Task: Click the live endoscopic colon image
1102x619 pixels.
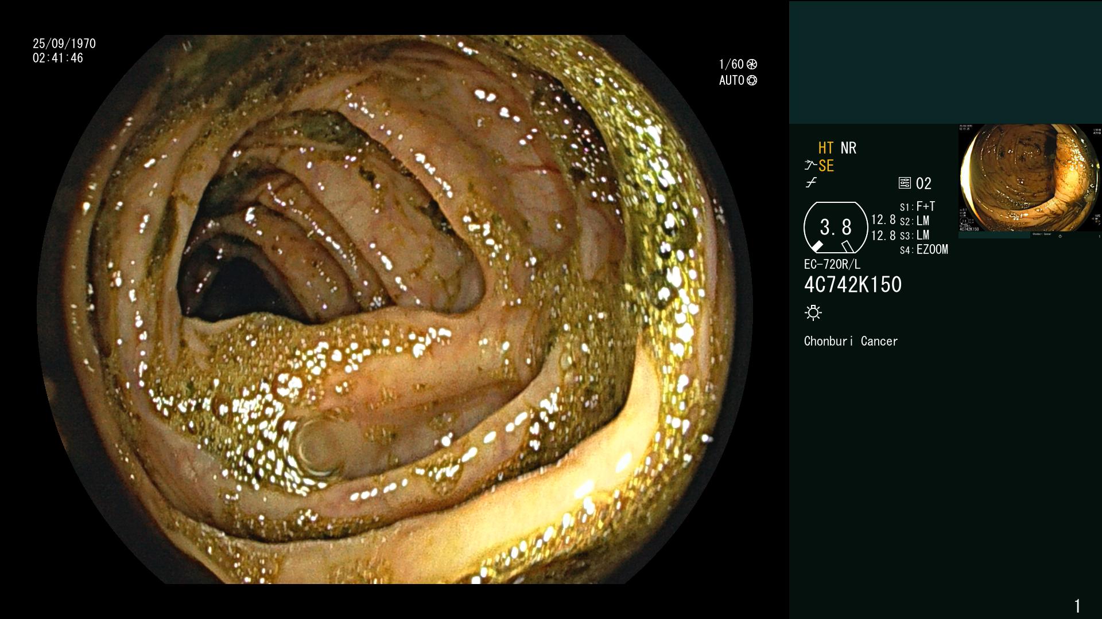Action: click(x=395, y=309)
